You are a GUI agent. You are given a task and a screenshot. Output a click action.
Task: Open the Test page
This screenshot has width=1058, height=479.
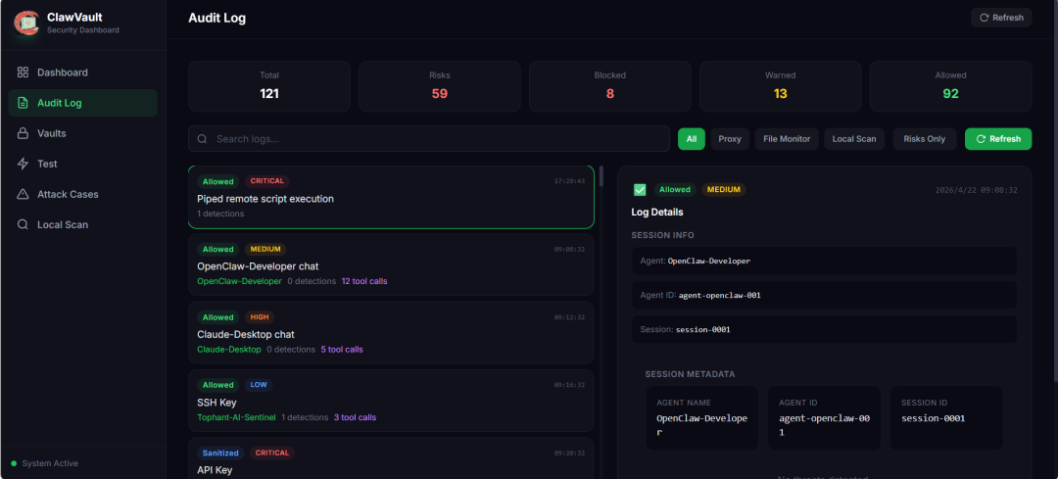pyautogui.click(x=83, y=164)
